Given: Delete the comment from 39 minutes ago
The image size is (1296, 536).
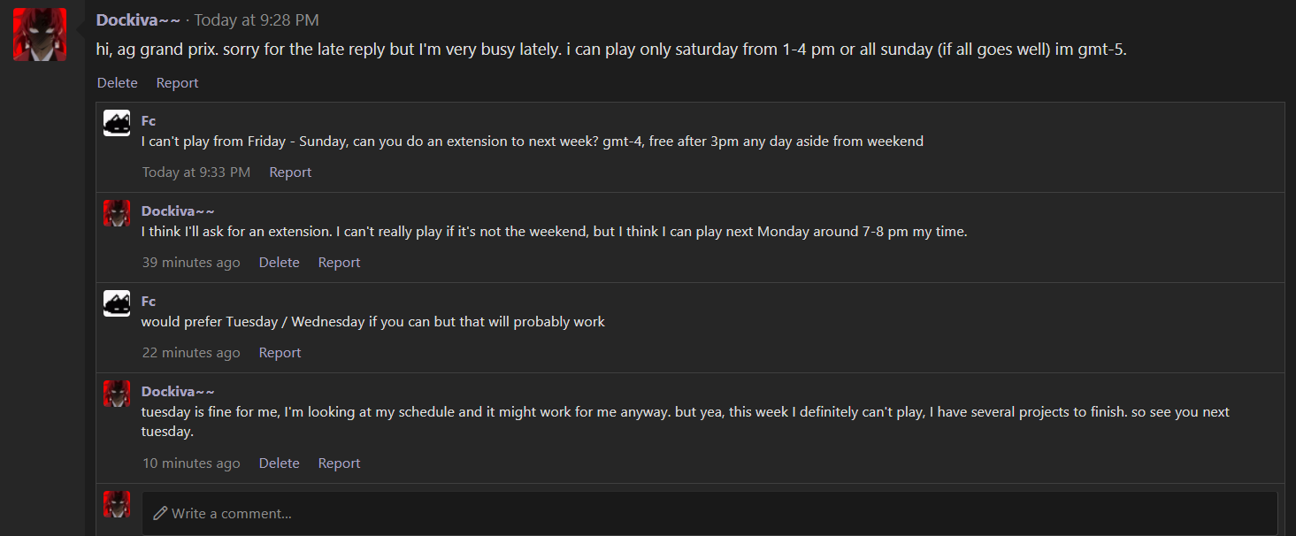Looking at the screenshot, I should pyautogui.click(x=280, y=263).
